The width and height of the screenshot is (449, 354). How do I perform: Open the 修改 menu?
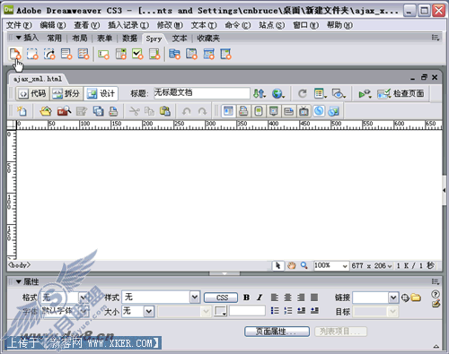[170, 25]
